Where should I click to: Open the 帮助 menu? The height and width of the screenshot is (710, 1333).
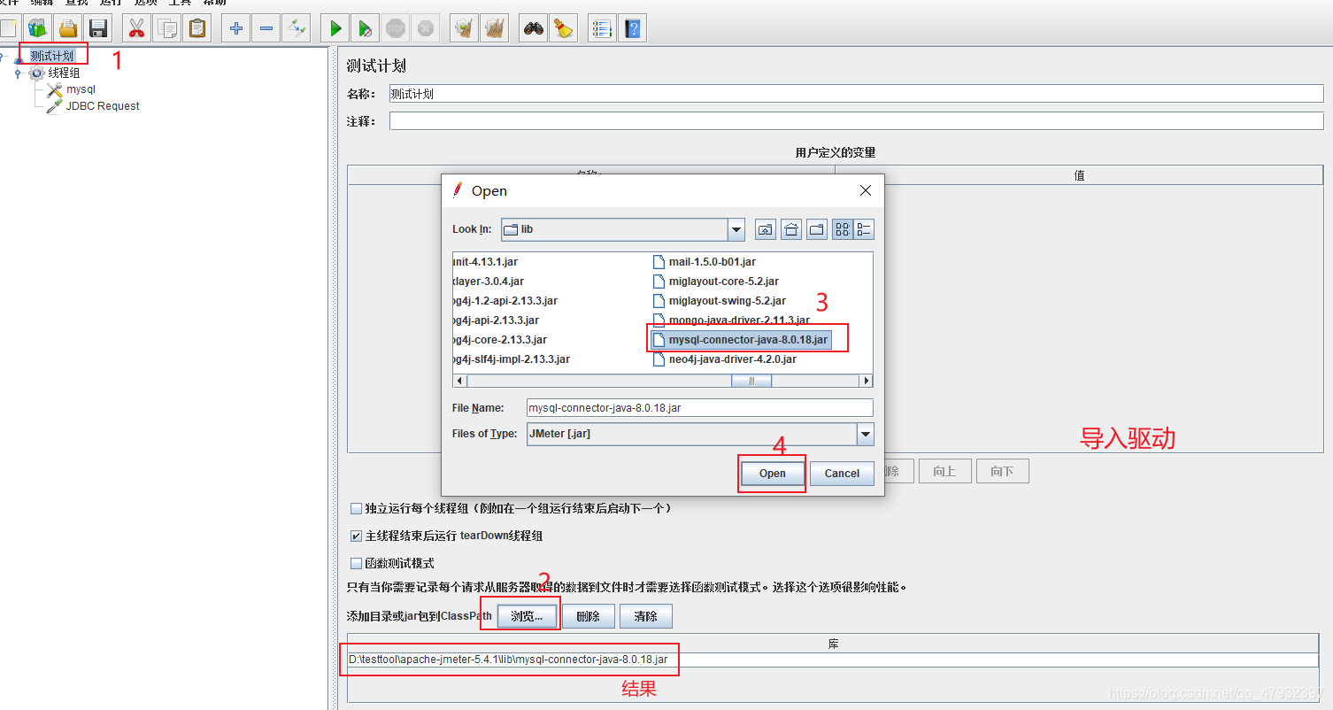pos(215,3)
